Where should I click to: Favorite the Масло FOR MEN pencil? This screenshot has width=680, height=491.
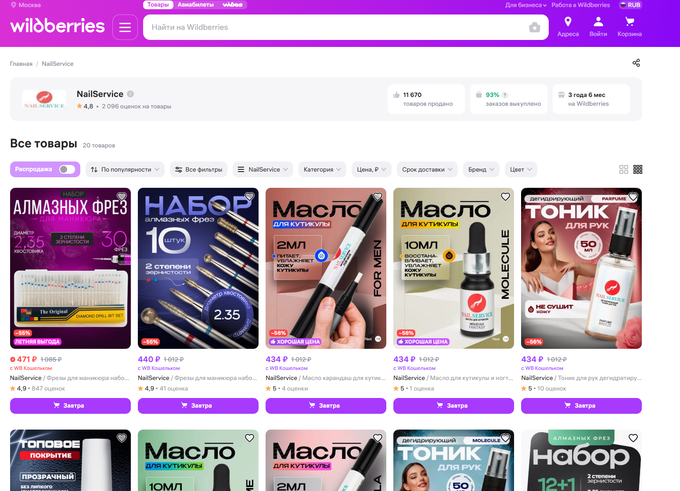pos(378,197)
